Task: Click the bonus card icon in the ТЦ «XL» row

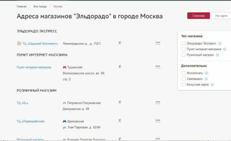Action: pos(158,102)
